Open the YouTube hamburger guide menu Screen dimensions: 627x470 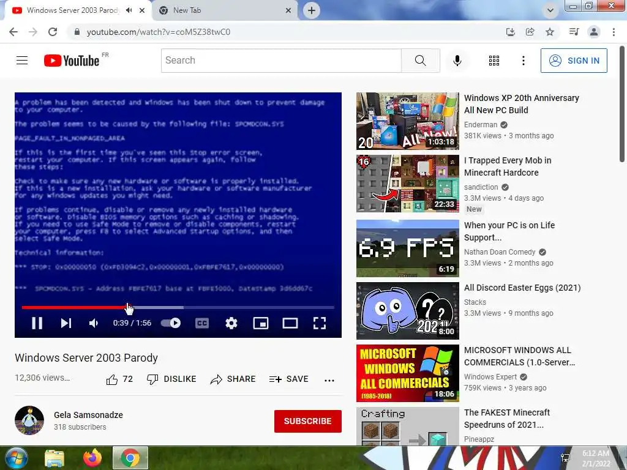[22, 61]
